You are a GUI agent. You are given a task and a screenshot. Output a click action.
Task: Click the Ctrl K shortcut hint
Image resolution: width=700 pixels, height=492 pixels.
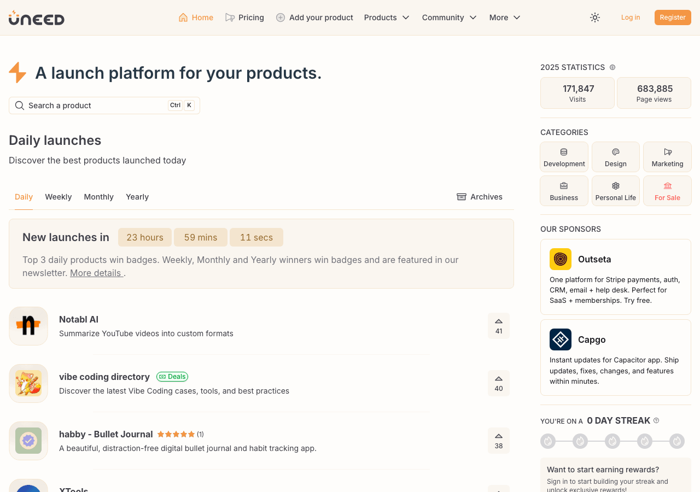181,106
